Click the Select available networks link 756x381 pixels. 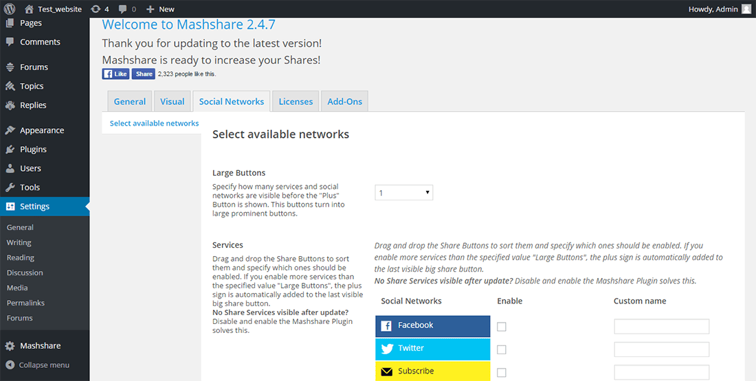pyautogui.click(x=154, y=124)
